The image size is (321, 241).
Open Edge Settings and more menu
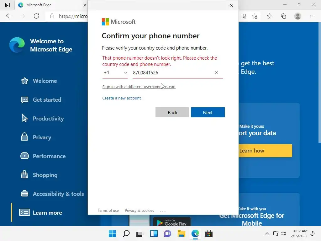click(x=312, y=16)
